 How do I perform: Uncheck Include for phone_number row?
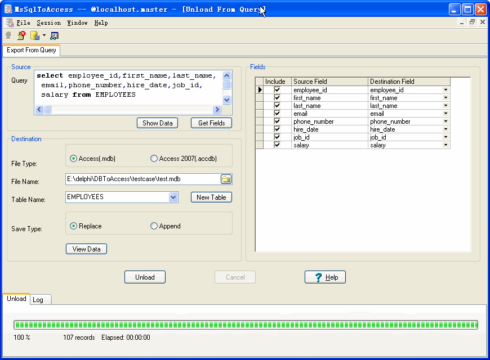click(x=277, y=121)
